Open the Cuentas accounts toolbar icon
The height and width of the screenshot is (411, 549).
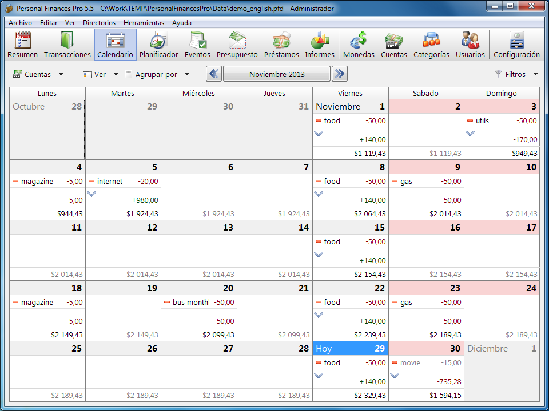pyautogui.click(x=394, y=45)
